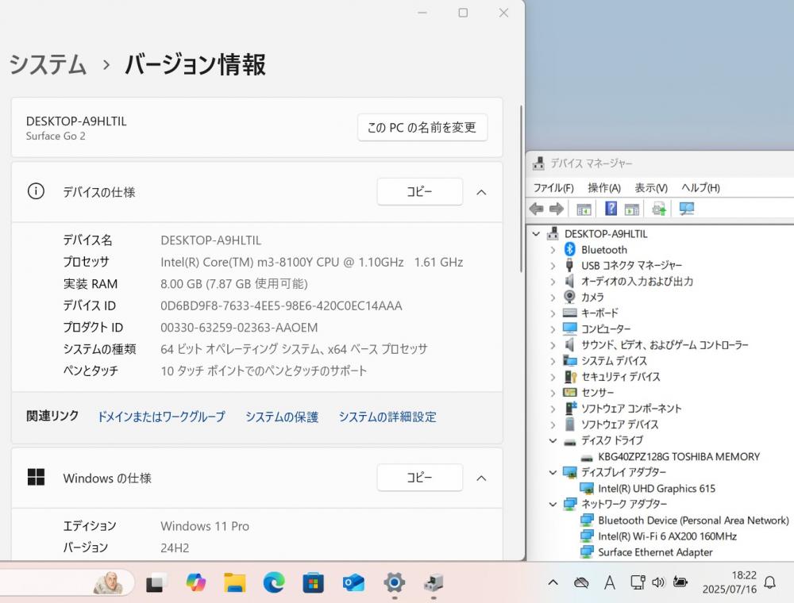Open the 操作(A) menu
Image resolution: width=794 pixels, height=603 pixels.
click(x=604, y=188)
